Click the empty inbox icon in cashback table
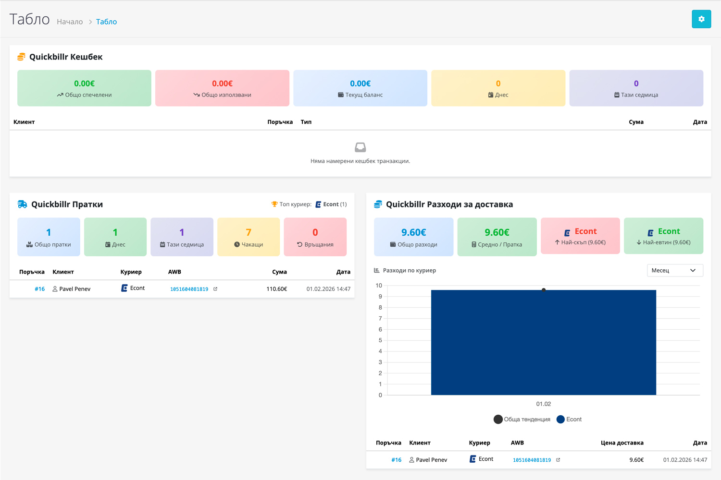The width and height of the screenshot is (721, 480). 360,147
